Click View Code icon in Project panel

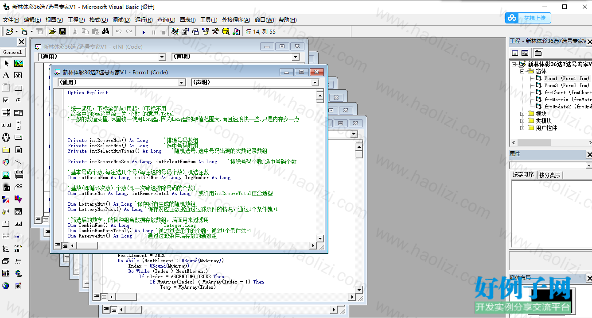tap(515, 53)
